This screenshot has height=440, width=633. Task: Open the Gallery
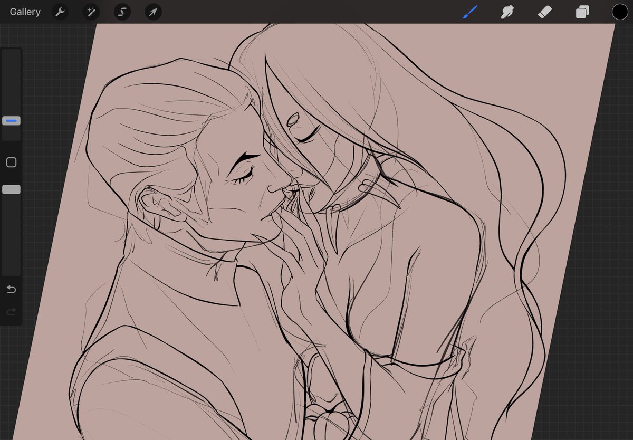25,12
